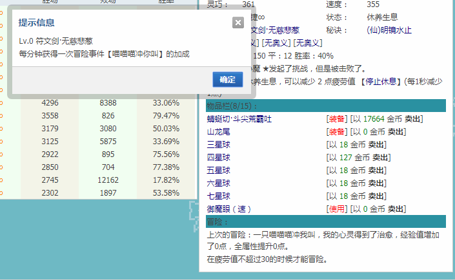Sell 山龙尾 via 卖出 link
The image size is (455, 280).
(x=396, y=132)
